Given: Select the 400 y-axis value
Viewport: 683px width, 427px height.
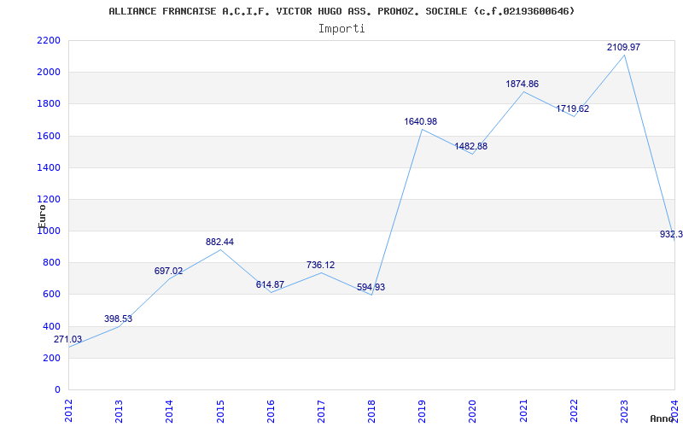Looking at the screenshot, I should point(51,326).
